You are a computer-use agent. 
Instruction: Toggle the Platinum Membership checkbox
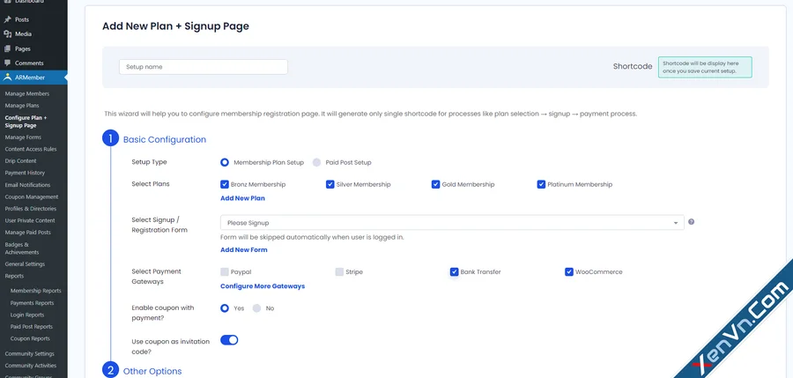(x=541, y=184)
